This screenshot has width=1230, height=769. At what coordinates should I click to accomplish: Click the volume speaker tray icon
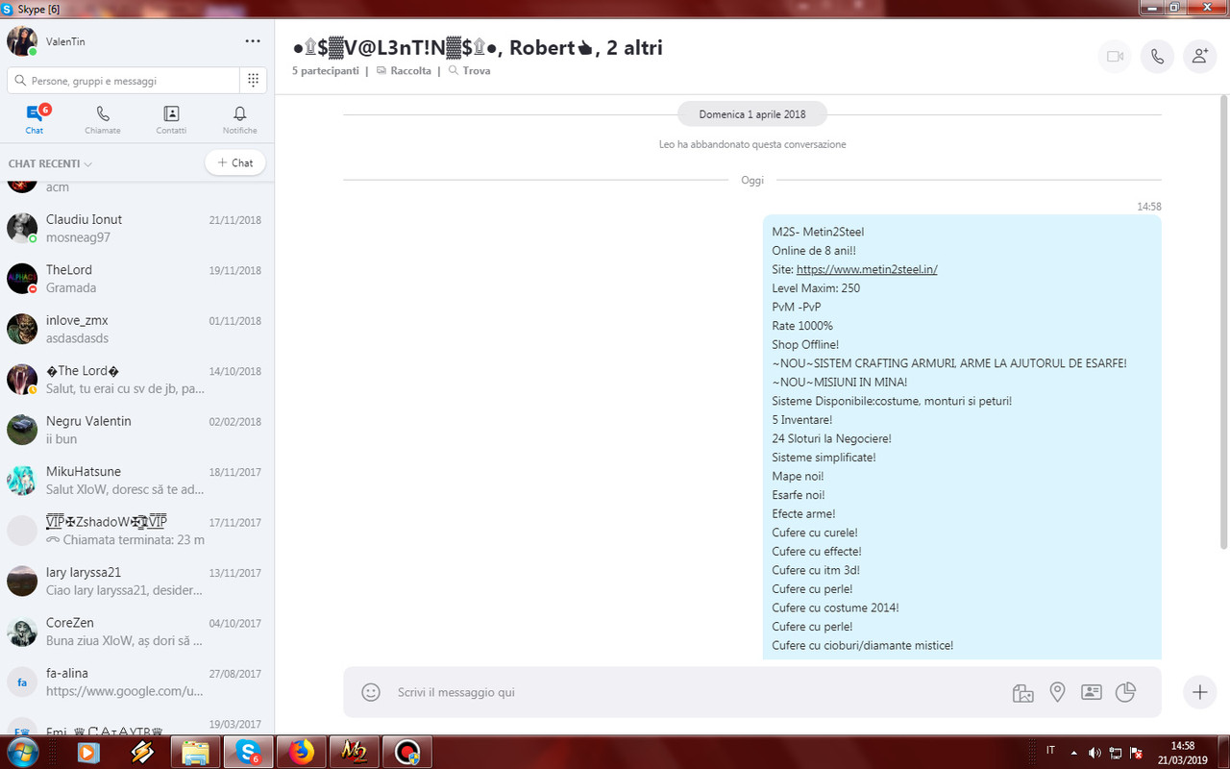click(1095, 752)
